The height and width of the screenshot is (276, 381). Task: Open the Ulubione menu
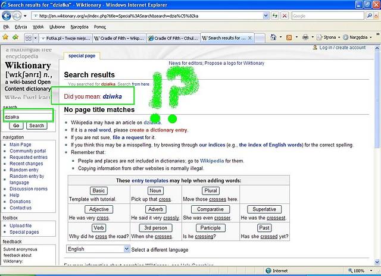[x=57, y=27]
